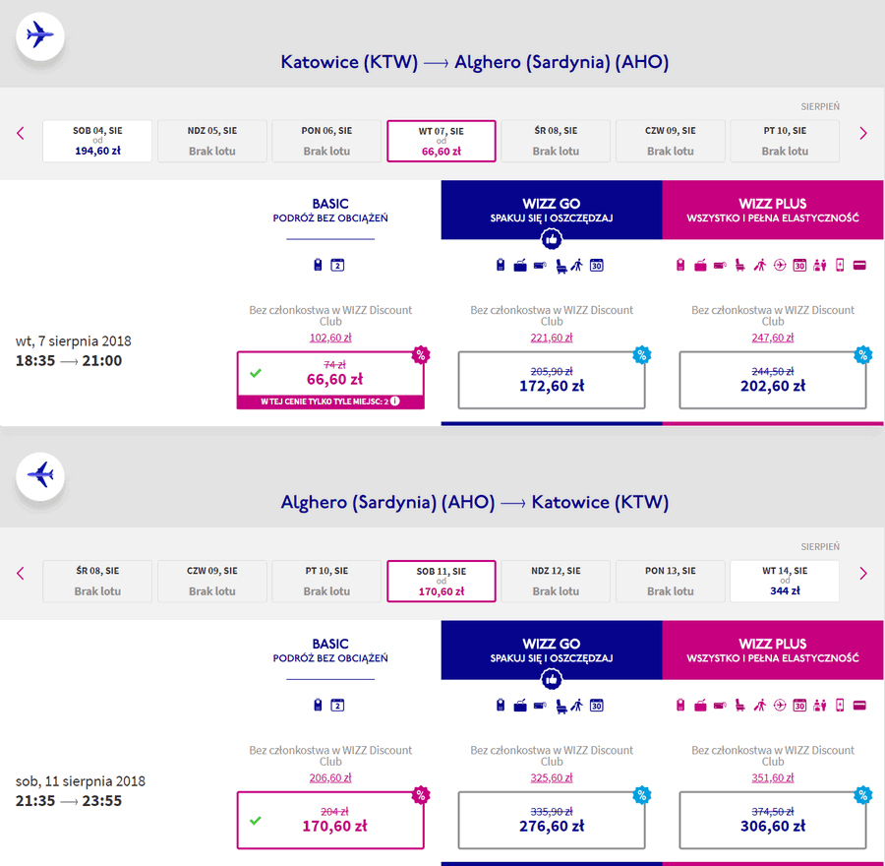Show later outbound dates with right arrow
The height and width of the screenshot is (866, 885).
point(863,133)
